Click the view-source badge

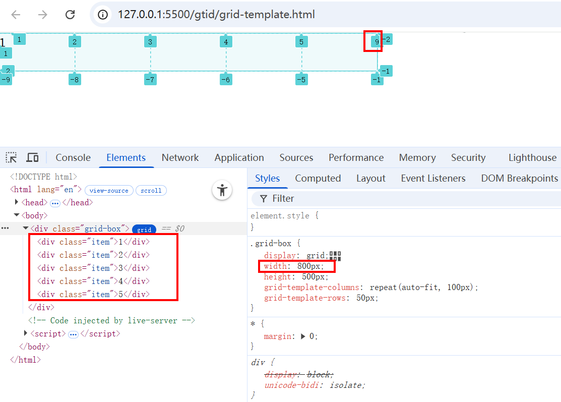(x=109, y=191)
